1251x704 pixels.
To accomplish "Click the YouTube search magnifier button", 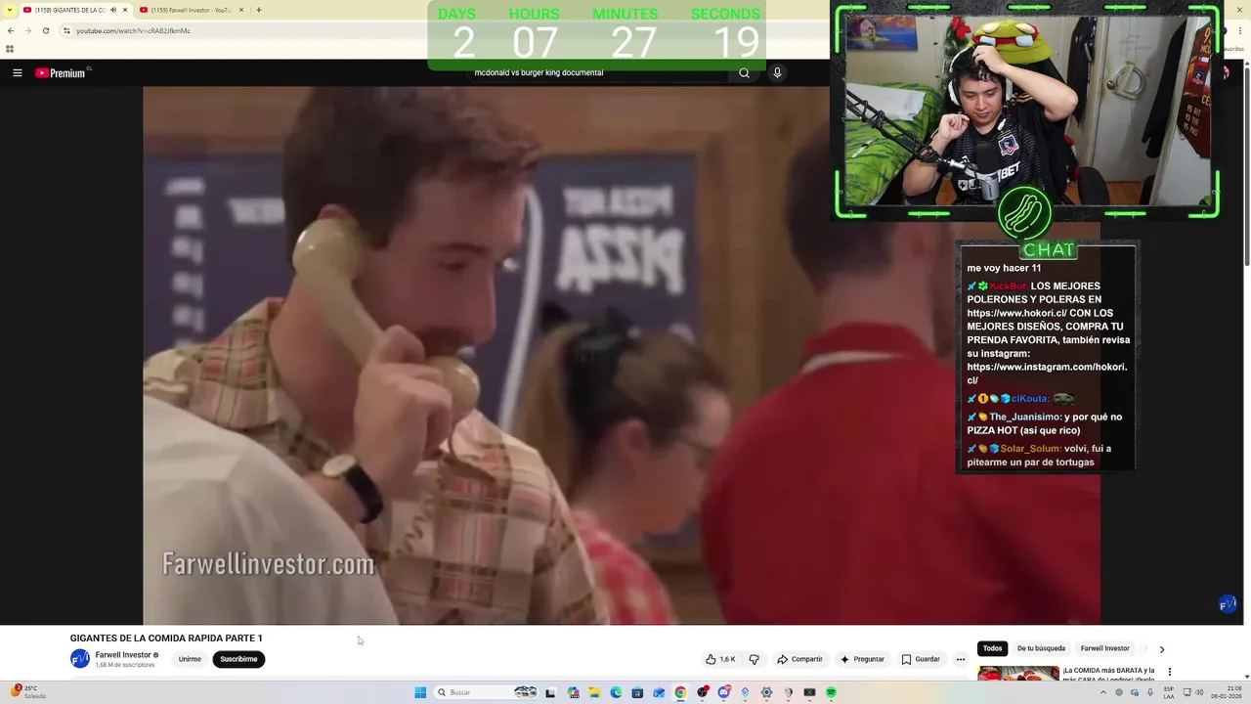I will pos(744,73).
